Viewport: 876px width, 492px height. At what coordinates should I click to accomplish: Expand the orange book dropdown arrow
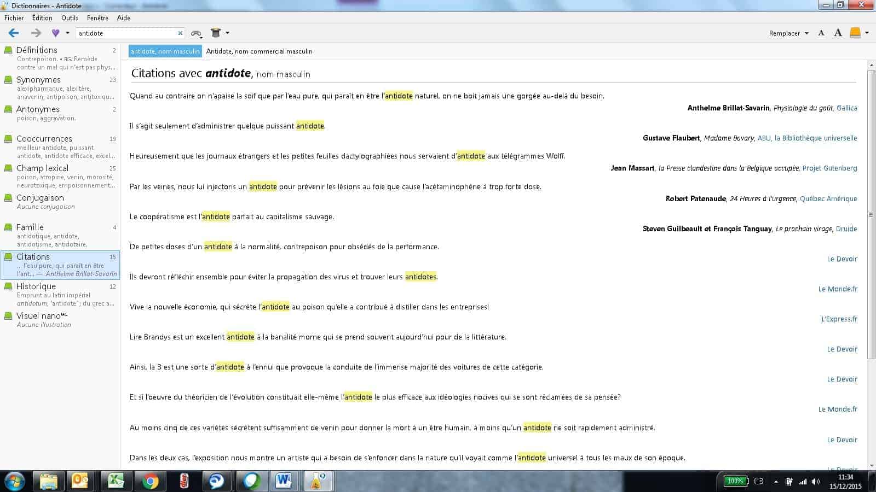pyautogui.click(x=867, y=33)
